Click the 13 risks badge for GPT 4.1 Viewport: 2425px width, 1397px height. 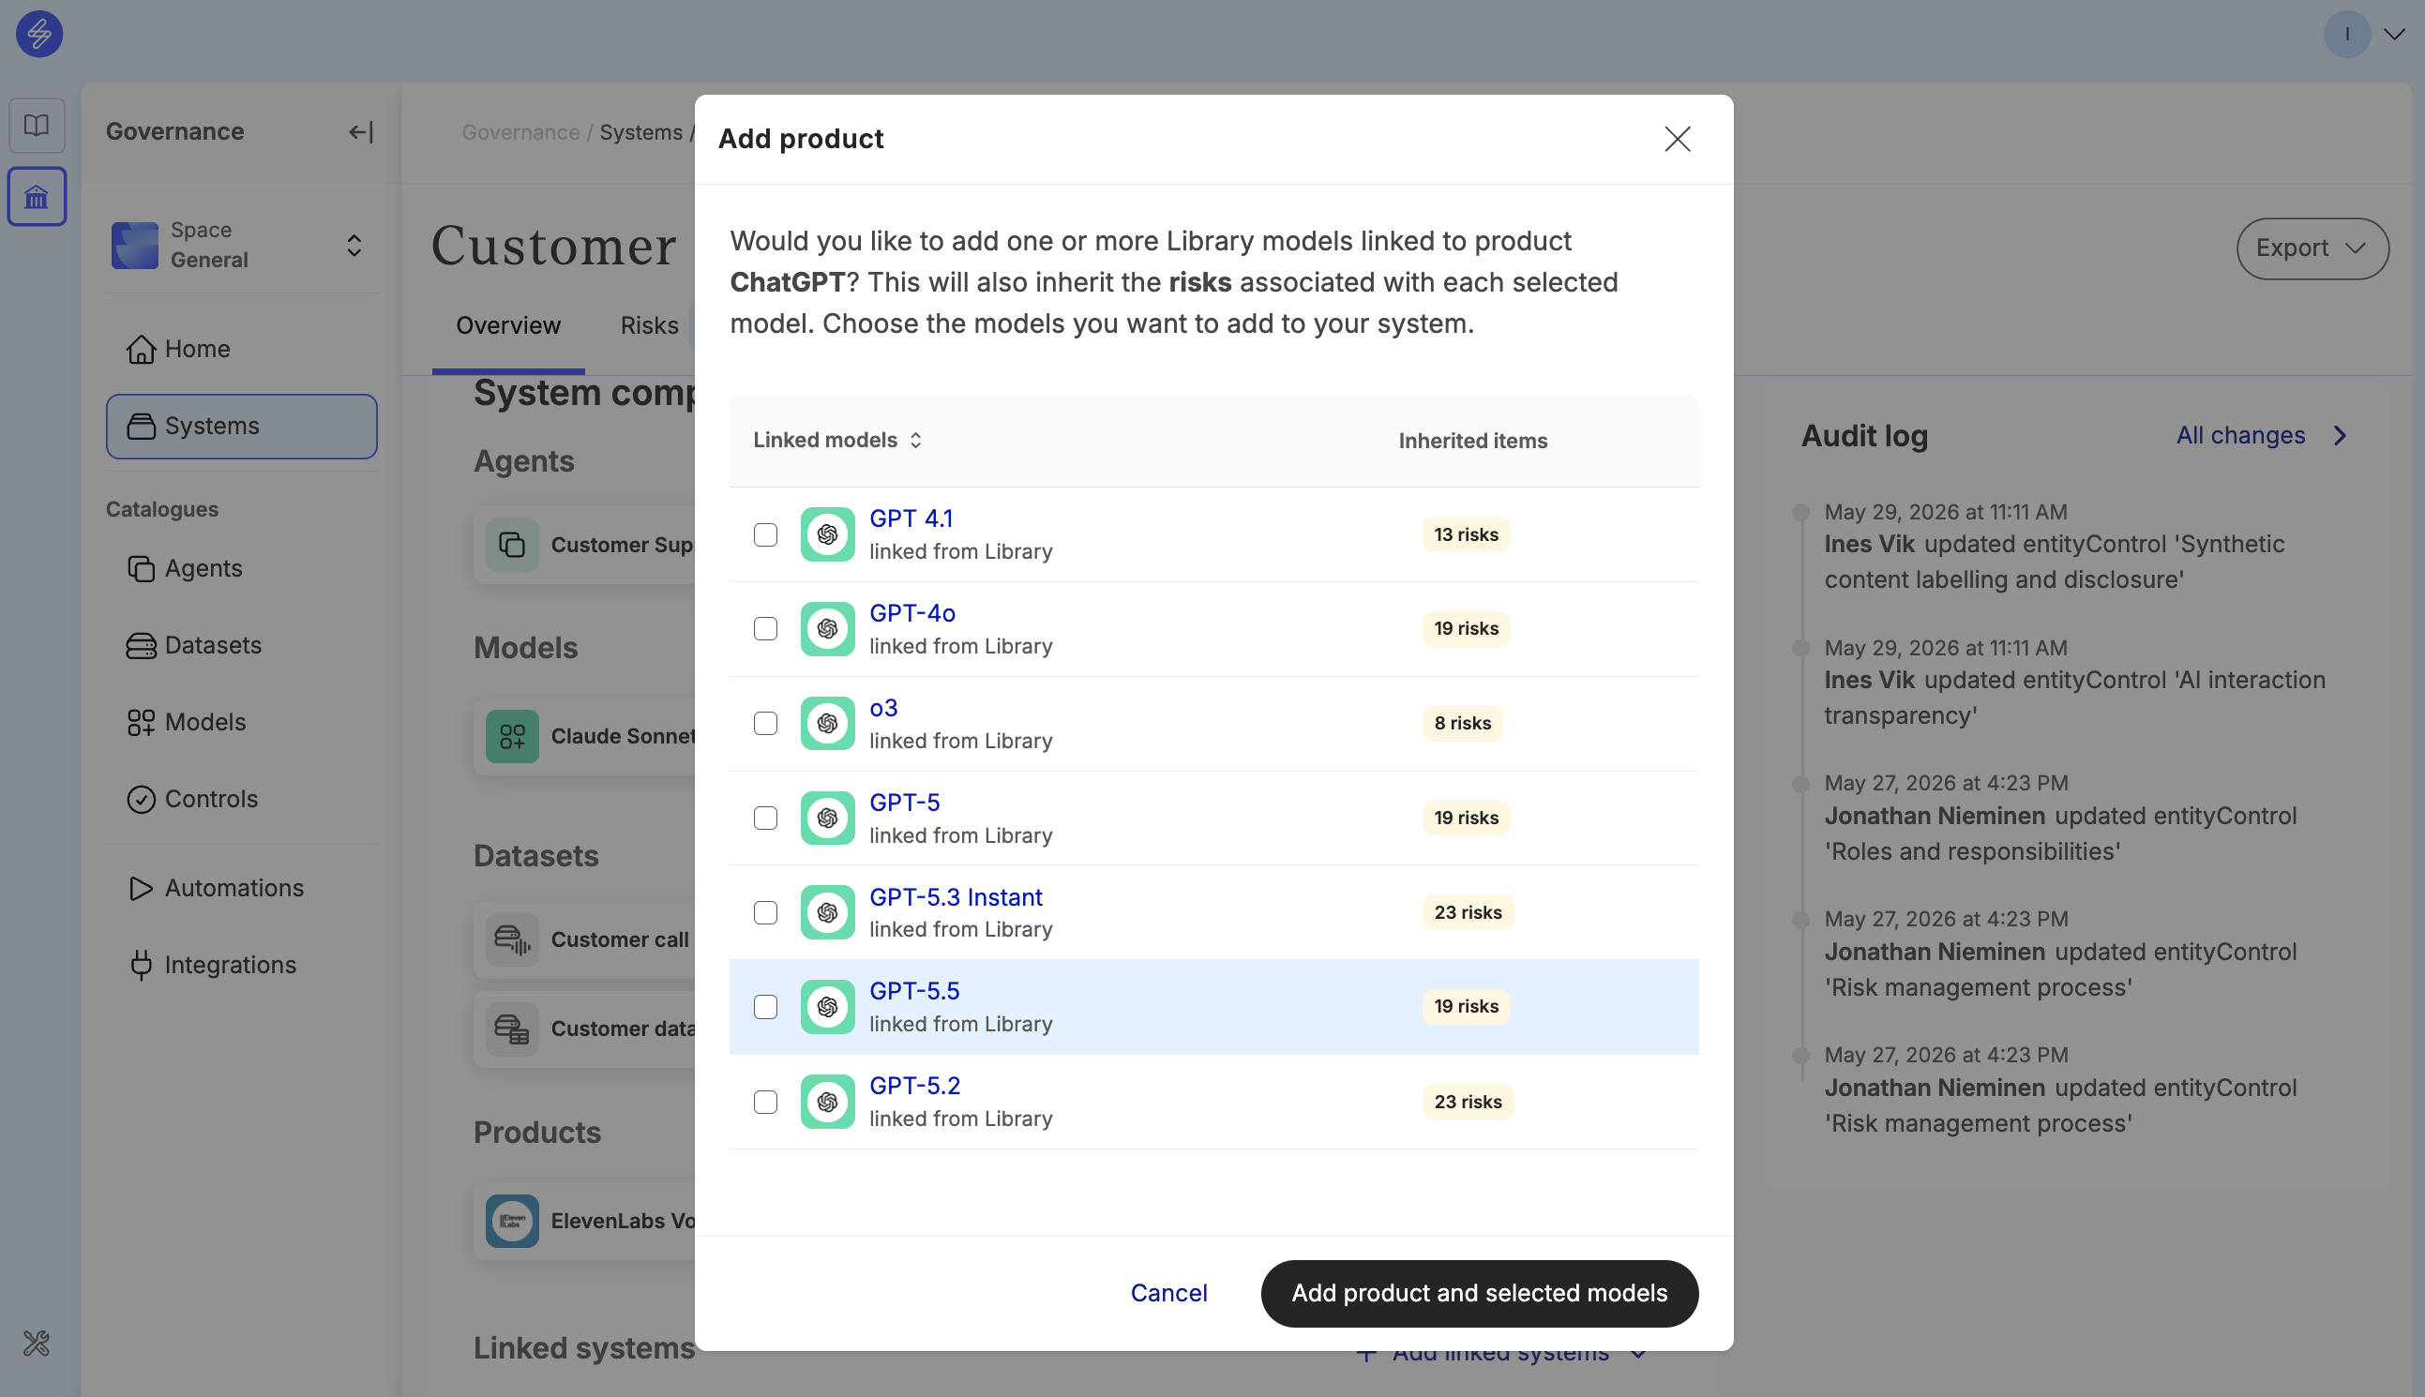tap(1466, 534)
